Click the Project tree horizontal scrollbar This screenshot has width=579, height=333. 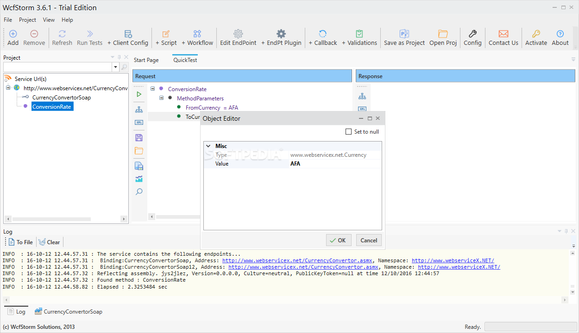pyautogui.click(x=65, y=219)
